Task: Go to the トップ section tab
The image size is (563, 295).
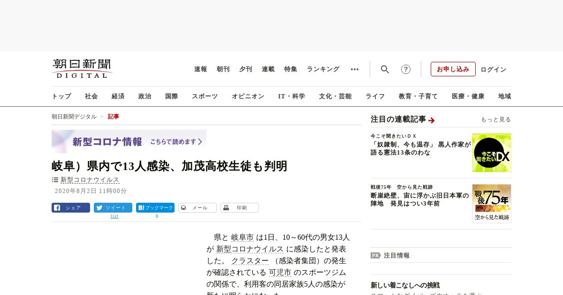Action: coord(61,96)
